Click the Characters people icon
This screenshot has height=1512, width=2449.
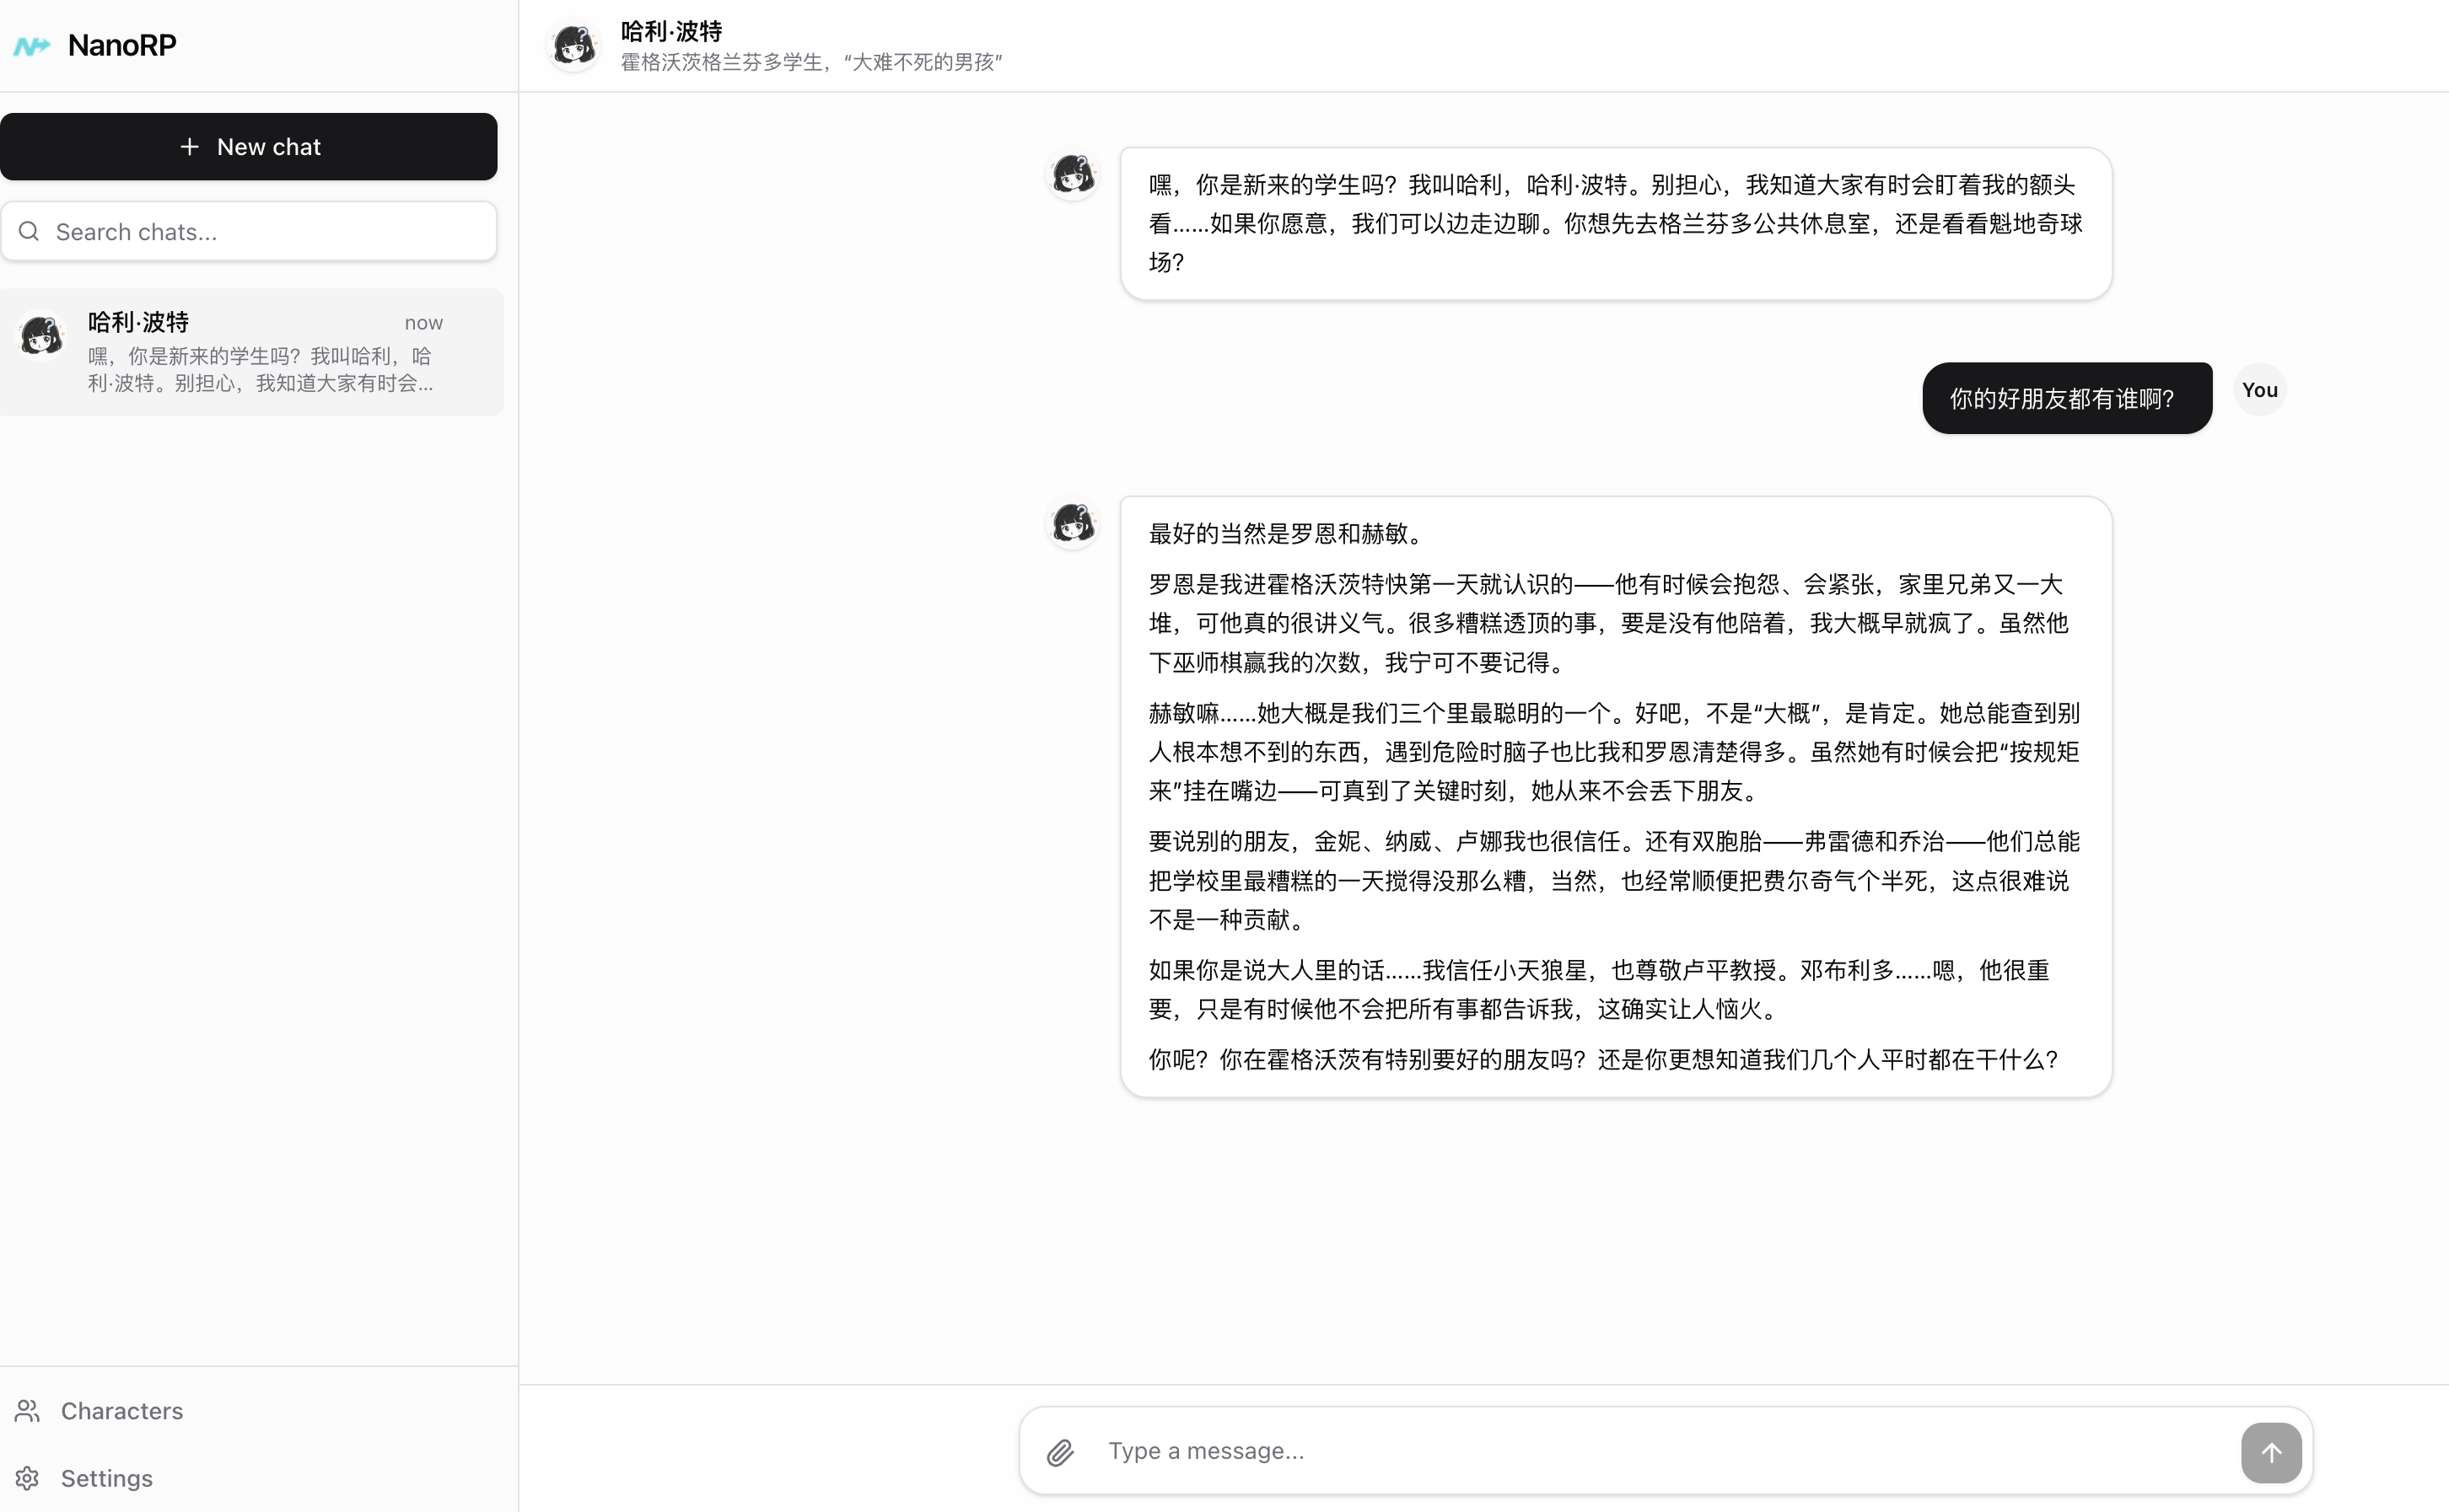coord(27,1411)
